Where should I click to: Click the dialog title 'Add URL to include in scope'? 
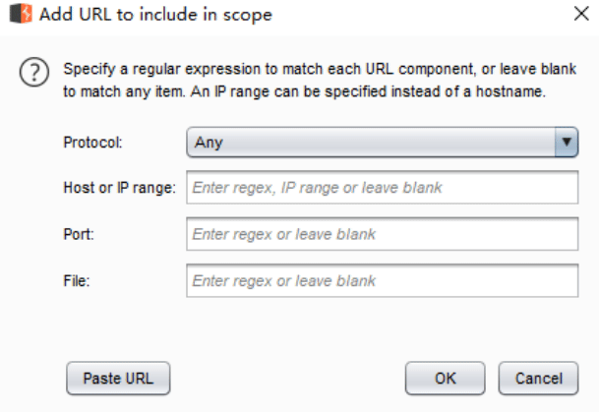click(155, 15)
